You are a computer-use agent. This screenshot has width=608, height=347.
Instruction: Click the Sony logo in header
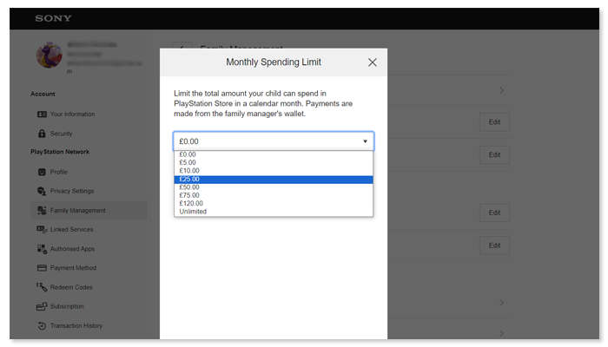pos(53,18)
